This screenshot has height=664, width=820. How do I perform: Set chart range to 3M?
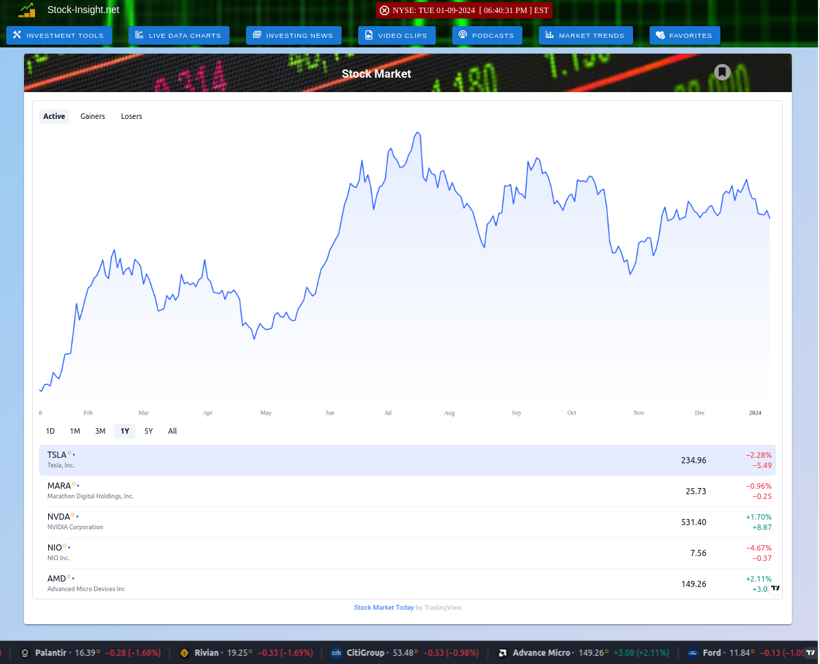(x=100, y=431)
